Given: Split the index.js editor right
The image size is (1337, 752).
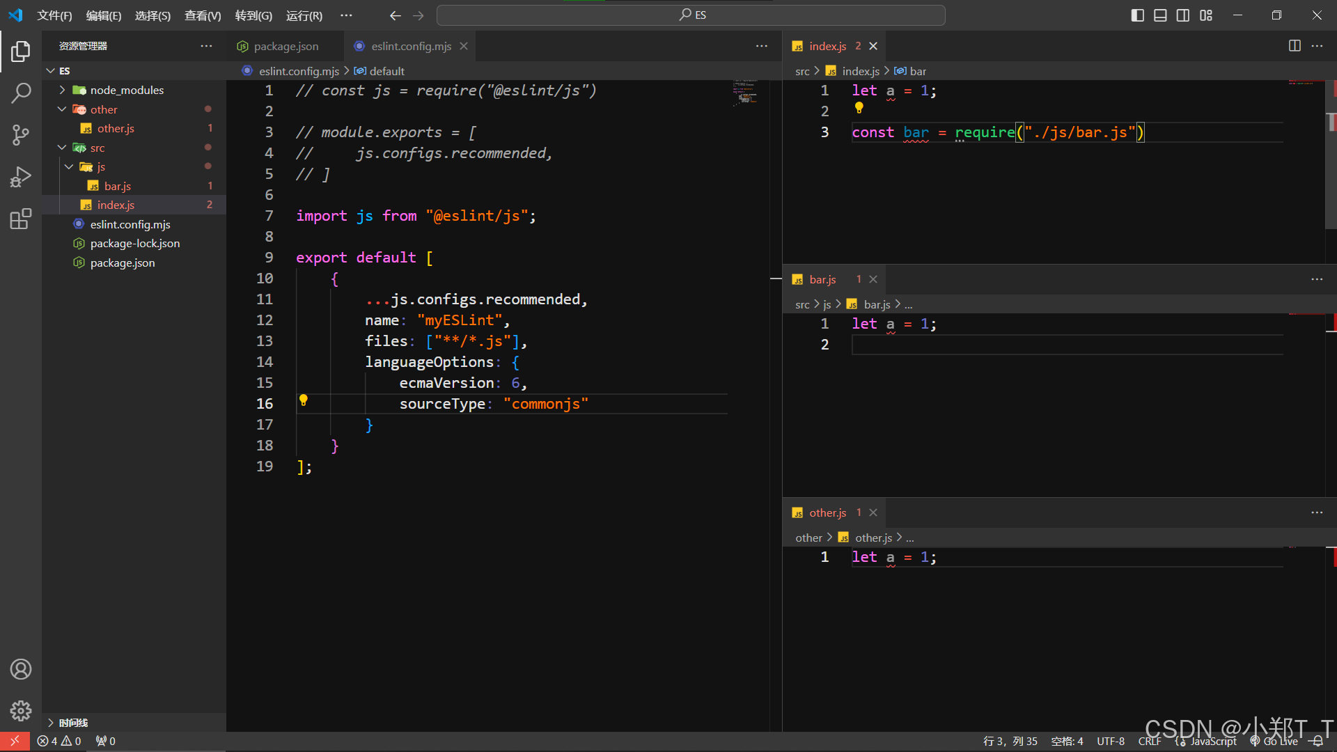Looking at the screenshot, I should tap(1295, 46).
